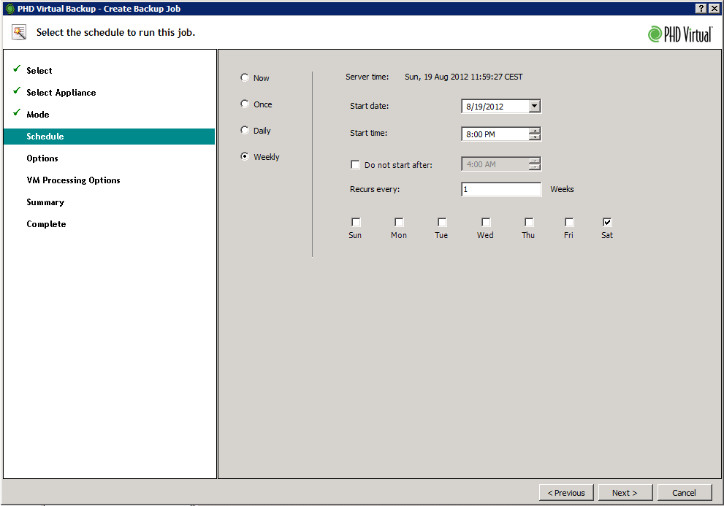Viewport: 724px width, 506px height.
Task: Go to the VM Processing Options step
Action: click(73, 180)
